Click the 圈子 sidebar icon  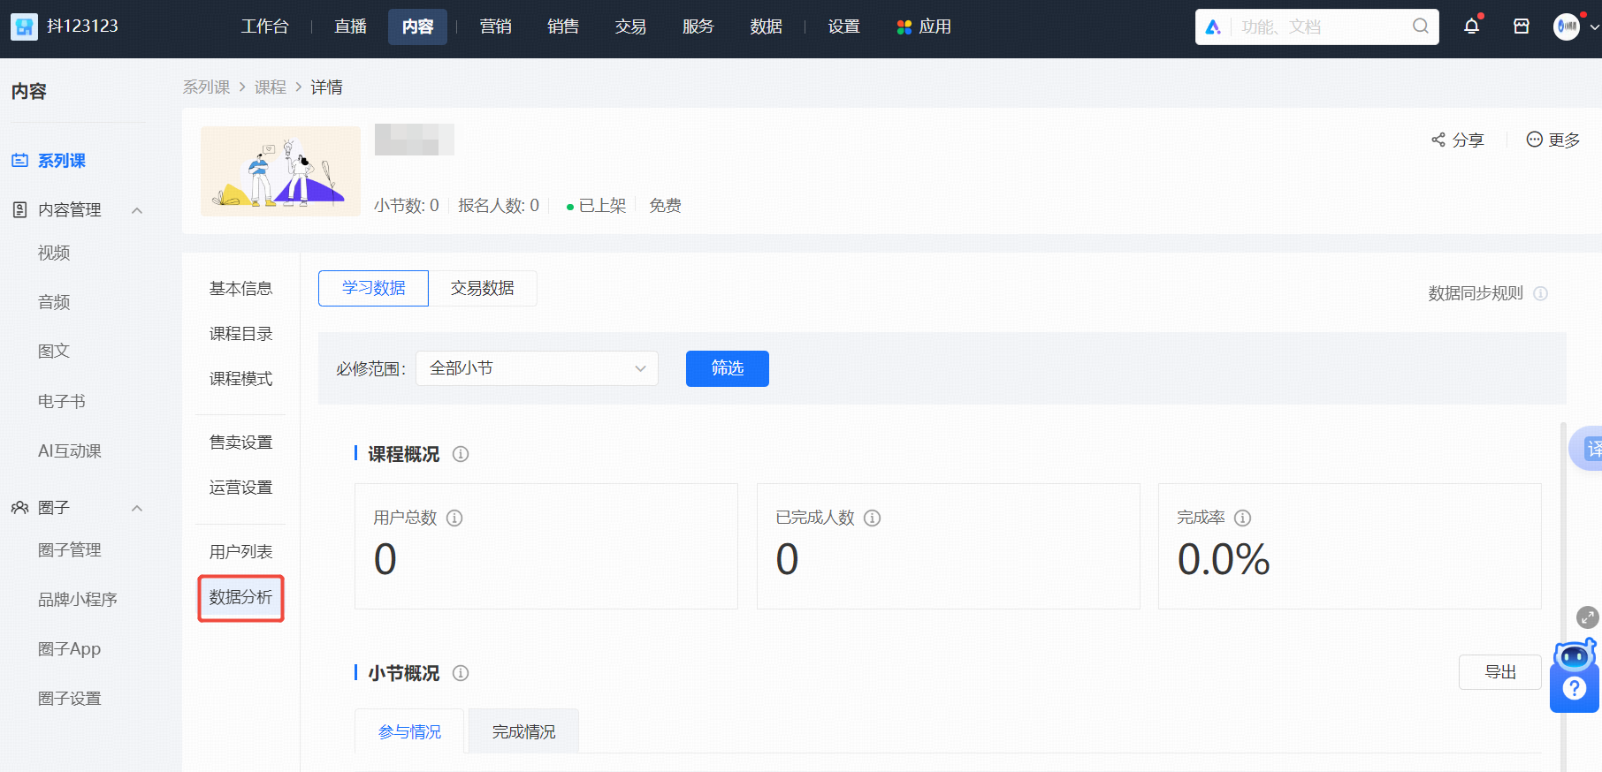click(19, 507)
